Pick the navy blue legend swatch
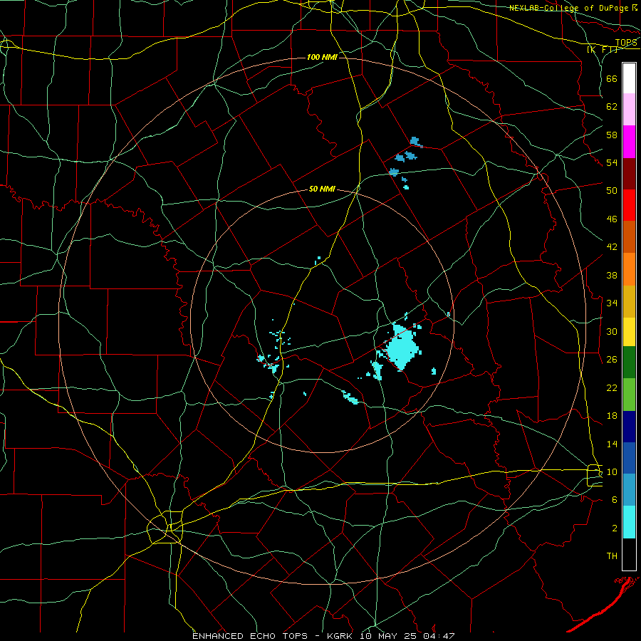The height and width of the screenshot is (641, 641). click(x=629, y=427)
